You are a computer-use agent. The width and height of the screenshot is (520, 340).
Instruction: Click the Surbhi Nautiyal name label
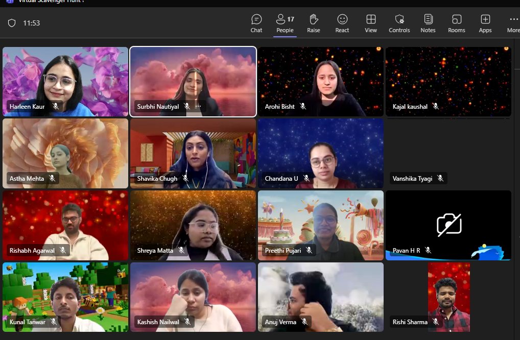click(x=158, y=106)
